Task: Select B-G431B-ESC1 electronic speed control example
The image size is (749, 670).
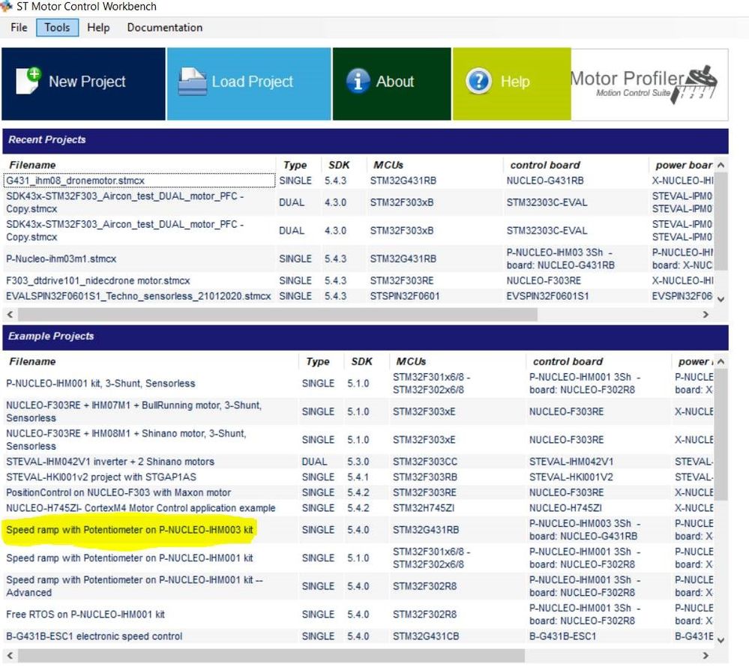Action: (x=94, y=636)
